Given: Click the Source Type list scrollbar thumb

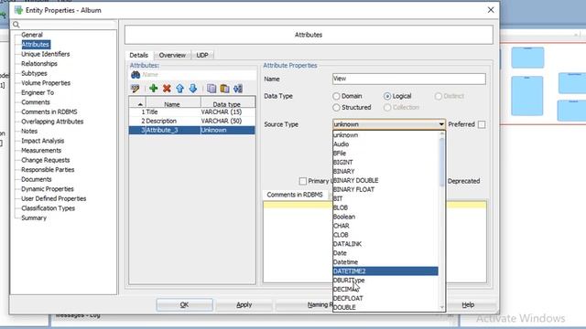Looking at the screenshot, I should coord(441,163).
